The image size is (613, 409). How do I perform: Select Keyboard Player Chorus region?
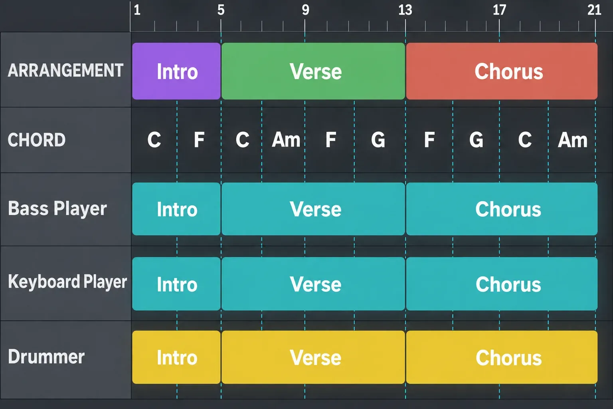[x=502, y=284]
